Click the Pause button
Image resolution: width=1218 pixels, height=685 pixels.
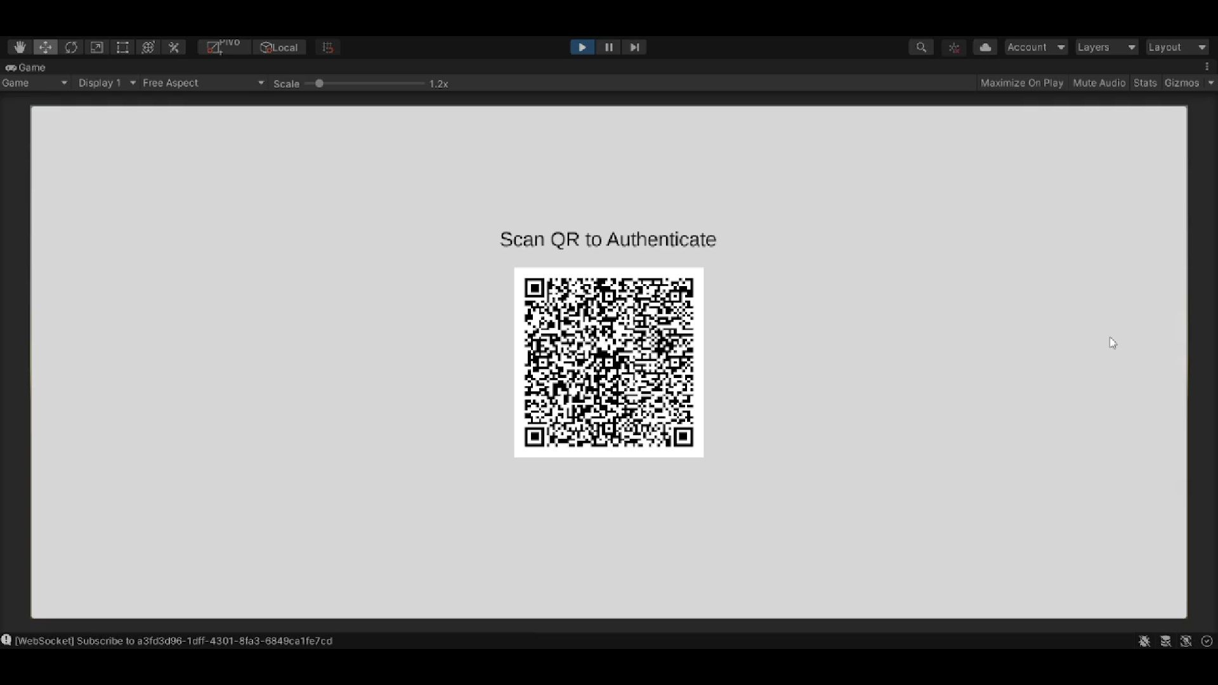pos(608,48)
